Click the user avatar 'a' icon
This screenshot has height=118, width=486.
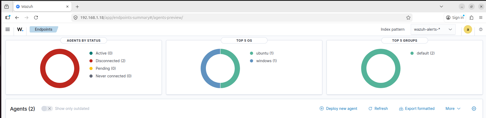click(x=468, y=29)
